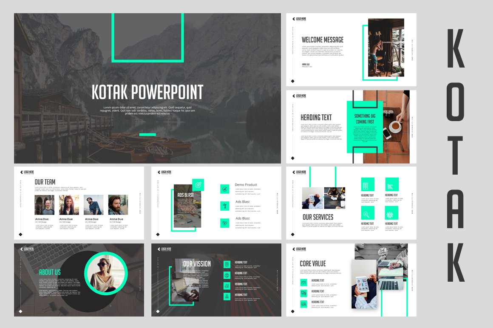493x328 pixels.
Task: Click the arrow logo on Welcome Message slide
Action: [293, 19]
